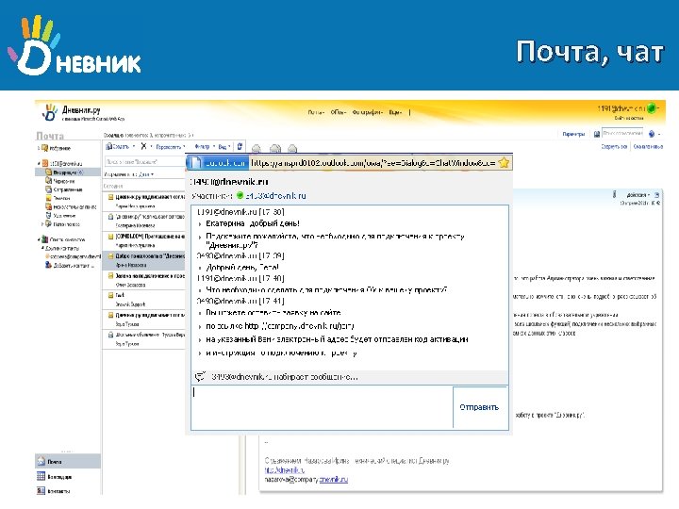The width and height of the screenshot is (679, 509).
Task: Open the dnevnik.ru link in the email signature
Action: [x=285, y=470]
